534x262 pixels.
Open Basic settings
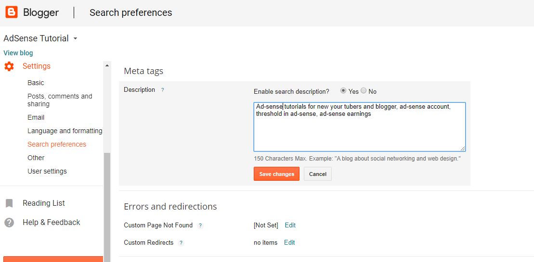point(36,83)
